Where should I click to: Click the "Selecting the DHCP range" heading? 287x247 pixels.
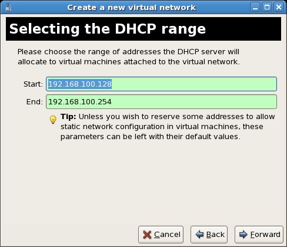(108, 29)
